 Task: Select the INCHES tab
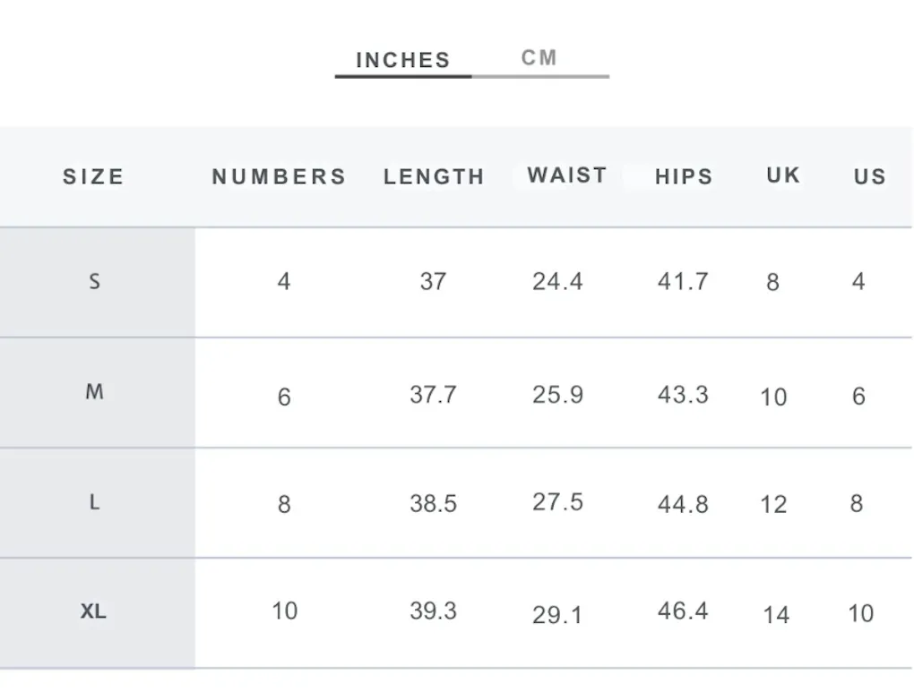(x=403, y=60)
